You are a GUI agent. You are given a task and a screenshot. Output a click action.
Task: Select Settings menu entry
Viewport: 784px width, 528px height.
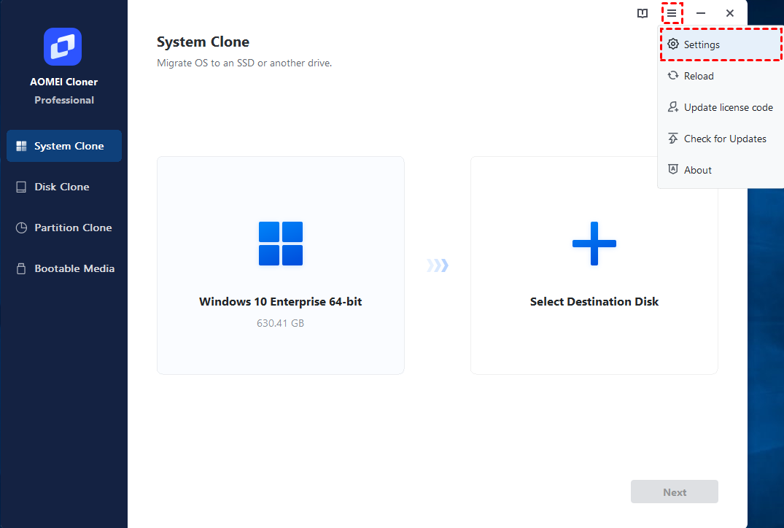coord(721,44)
